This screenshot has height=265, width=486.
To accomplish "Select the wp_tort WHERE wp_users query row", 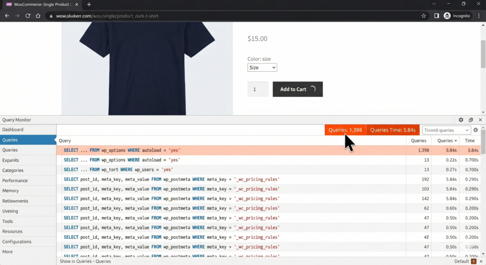I will coord(269,169).
